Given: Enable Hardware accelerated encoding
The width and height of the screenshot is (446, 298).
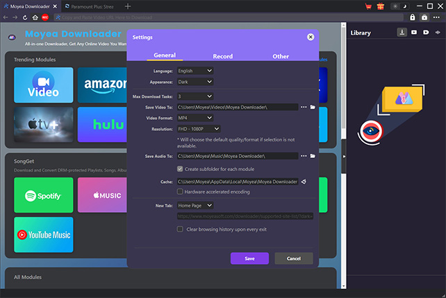Looking at the screenshot, I should 180,191.
